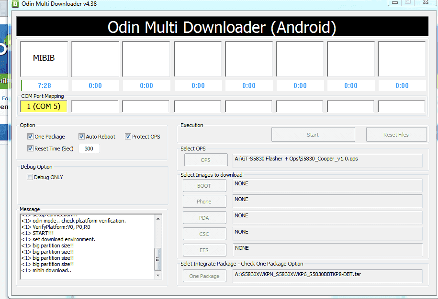
Task: Click the PDA image button
Action: [x=204, y=218]
